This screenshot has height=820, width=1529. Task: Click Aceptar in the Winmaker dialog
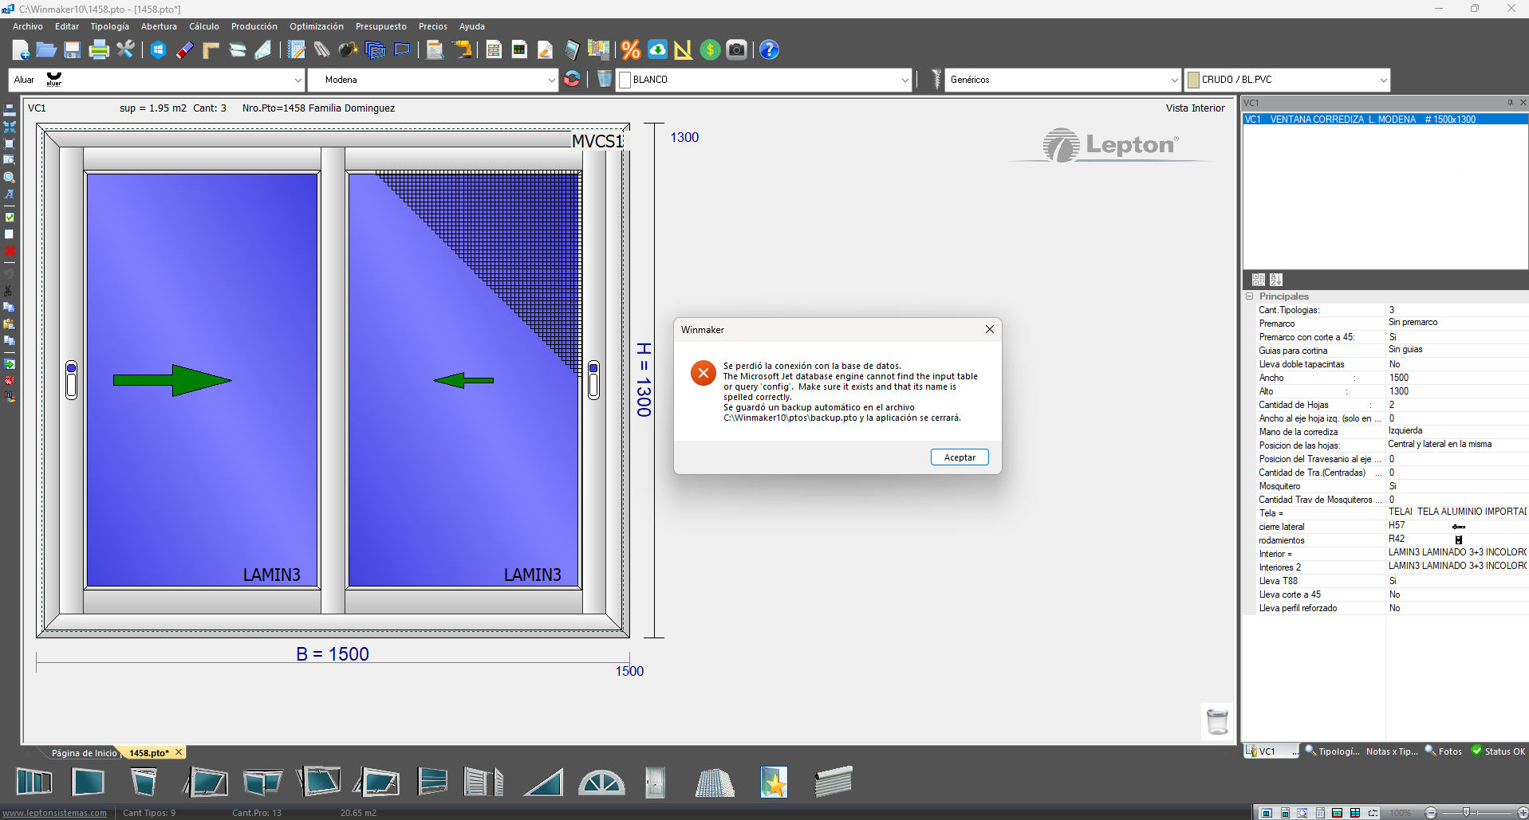point(960,457)
